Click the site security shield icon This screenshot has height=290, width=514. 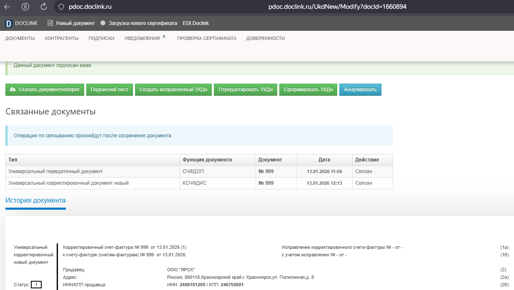coord(61,7)
